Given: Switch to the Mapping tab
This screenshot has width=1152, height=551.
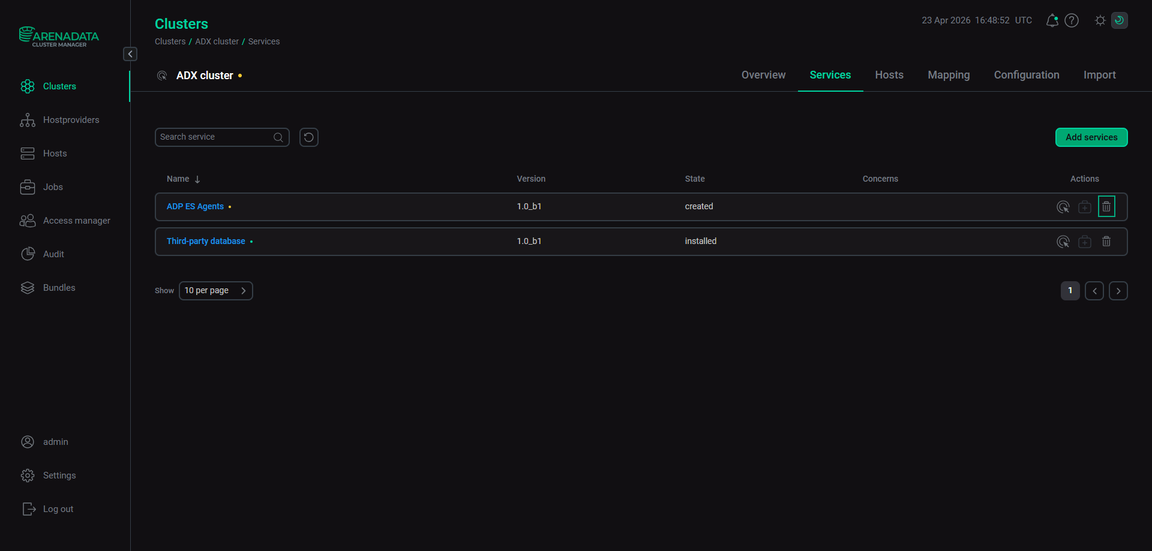Looking at the screenshot, I should click(x=949, y=75).
